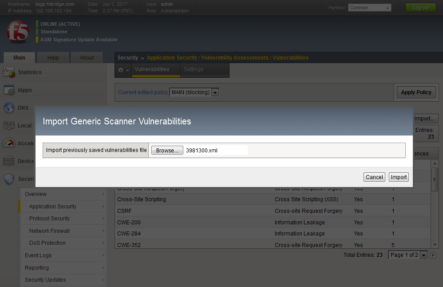The width and height of the screenshot is (443, 287).
Task: Click the Log out button
Action: click(x=420, y=8)
